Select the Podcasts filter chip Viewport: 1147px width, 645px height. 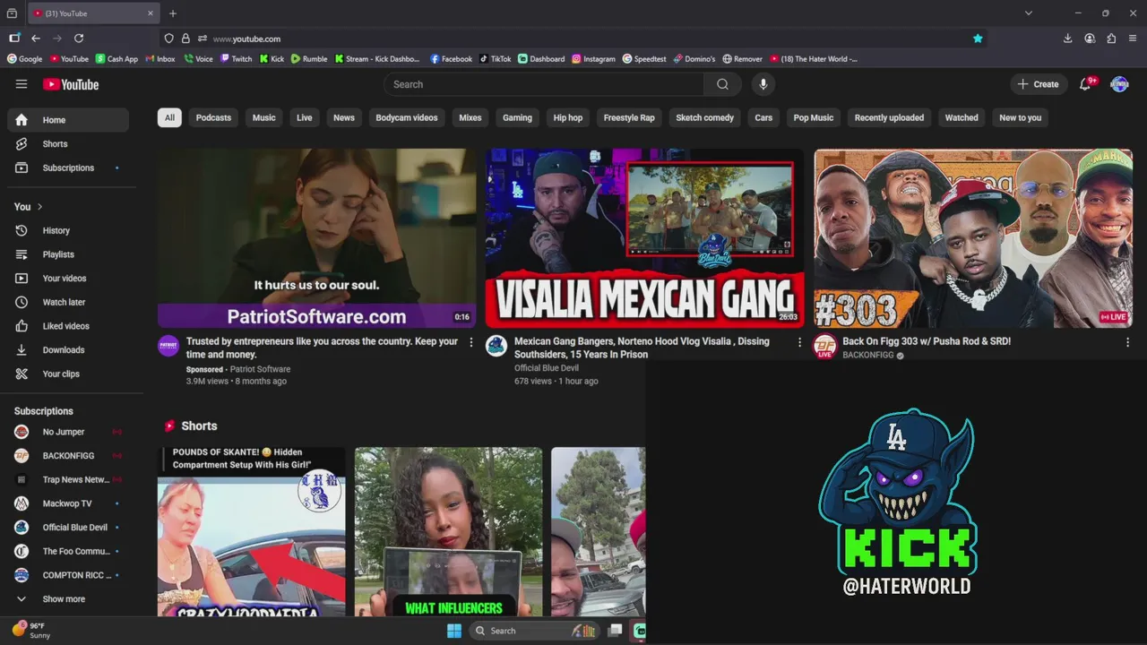click(x=213, y=117)
